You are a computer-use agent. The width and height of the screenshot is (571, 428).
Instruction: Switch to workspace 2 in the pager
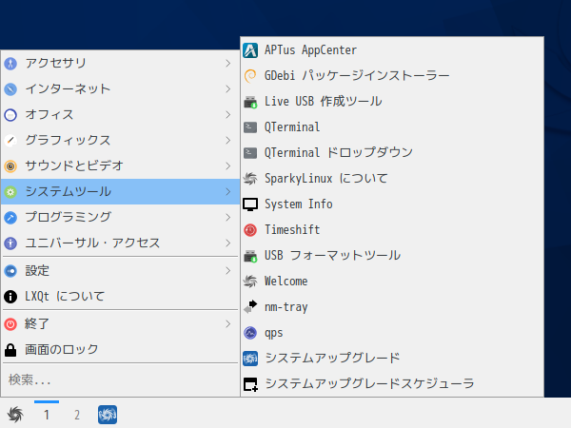click(x=77, y=415)
